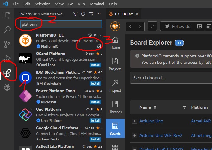Click the Follow Us Twitter button
Screen dimensions: 212x150
(x=178, y=26)
